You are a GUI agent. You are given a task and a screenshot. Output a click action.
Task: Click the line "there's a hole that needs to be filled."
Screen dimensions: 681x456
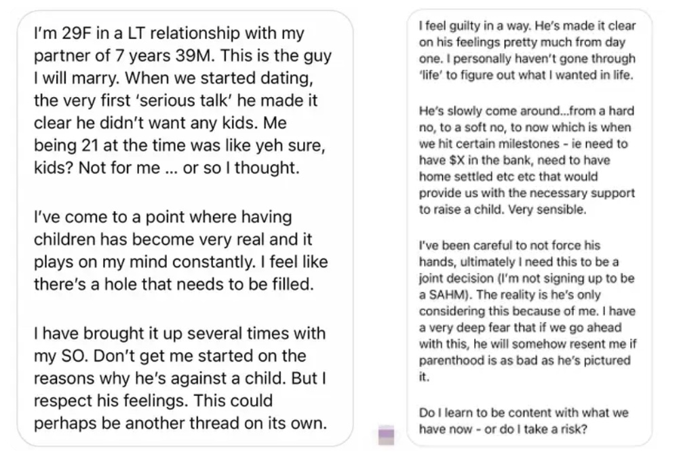pos(174,284)
